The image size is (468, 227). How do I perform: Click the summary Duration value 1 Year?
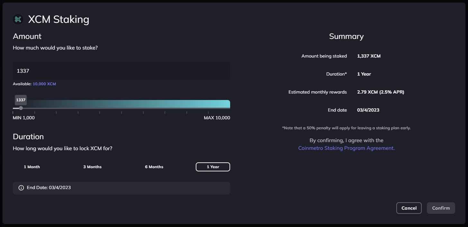[x=364, y=74]
